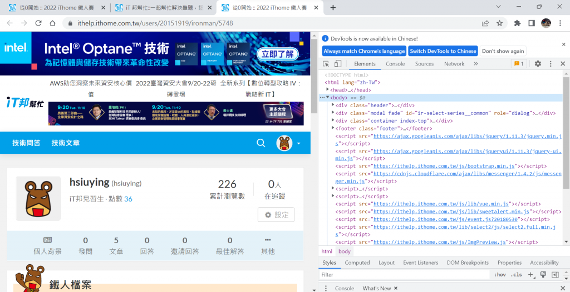Open the 其他 more menu in profile stats

pos(268,245)
